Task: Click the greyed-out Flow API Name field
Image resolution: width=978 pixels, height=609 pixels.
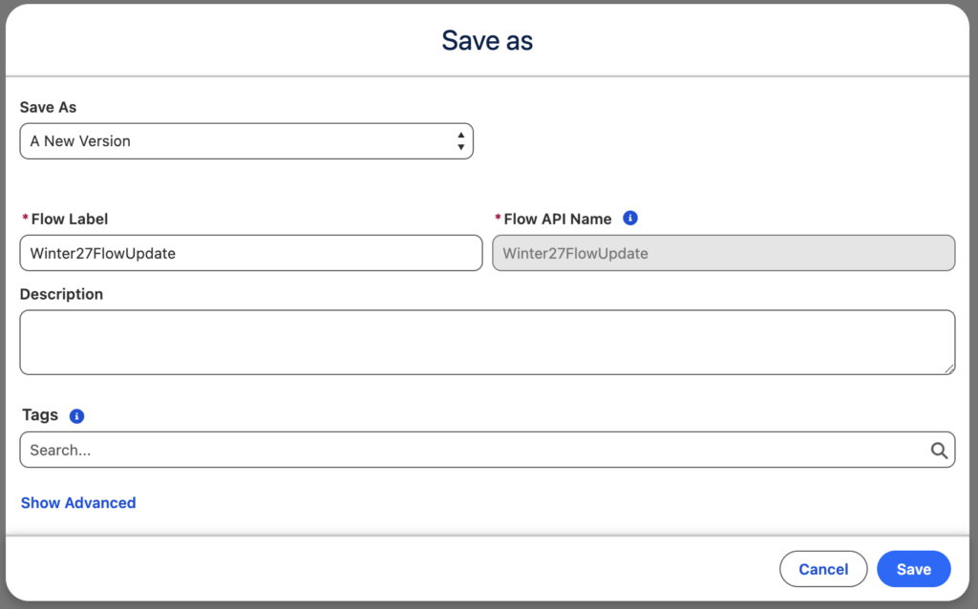Action: 724,253
